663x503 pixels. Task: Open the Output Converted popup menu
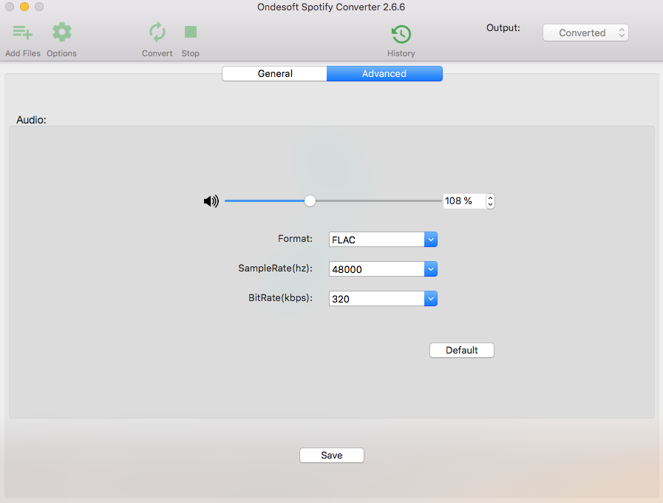[585, 33]
